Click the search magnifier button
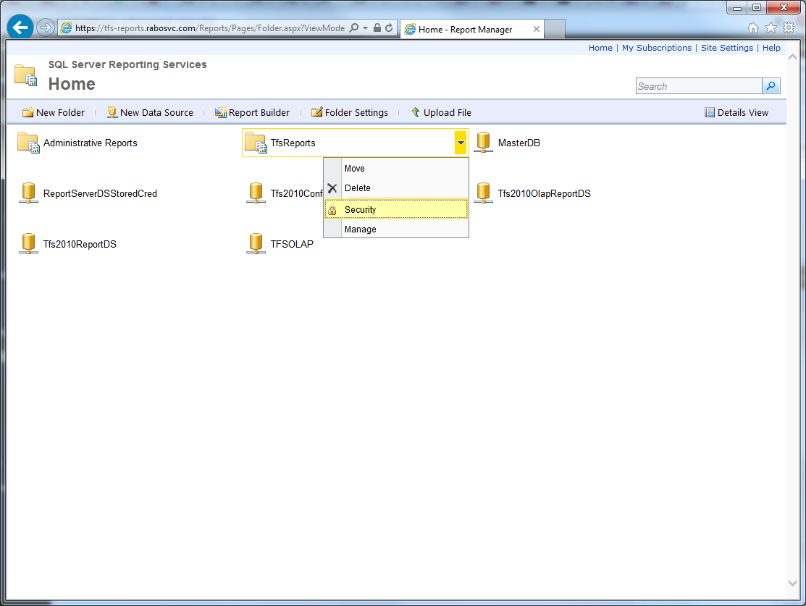This screenshot has height=606, width=806. coord(771,86)
